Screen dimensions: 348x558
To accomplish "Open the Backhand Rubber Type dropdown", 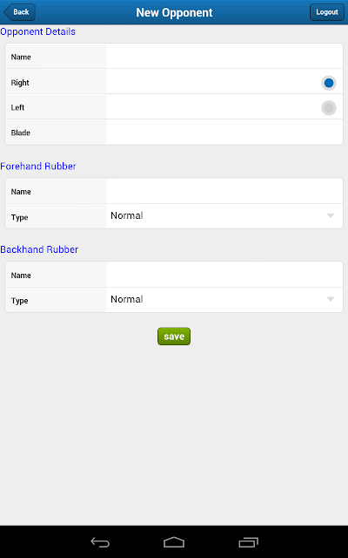I will coord(224,300).
